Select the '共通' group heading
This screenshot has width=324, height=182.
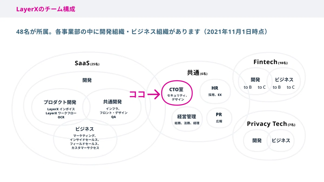point(193,73)
